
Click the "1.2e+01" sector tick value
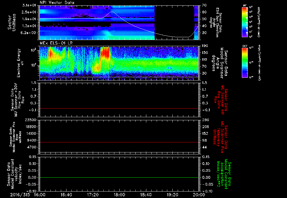click(29, 26)
